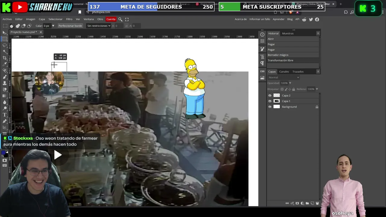
Task: Select the Capa 1 layer thumbnail
Action: (277, 101)
